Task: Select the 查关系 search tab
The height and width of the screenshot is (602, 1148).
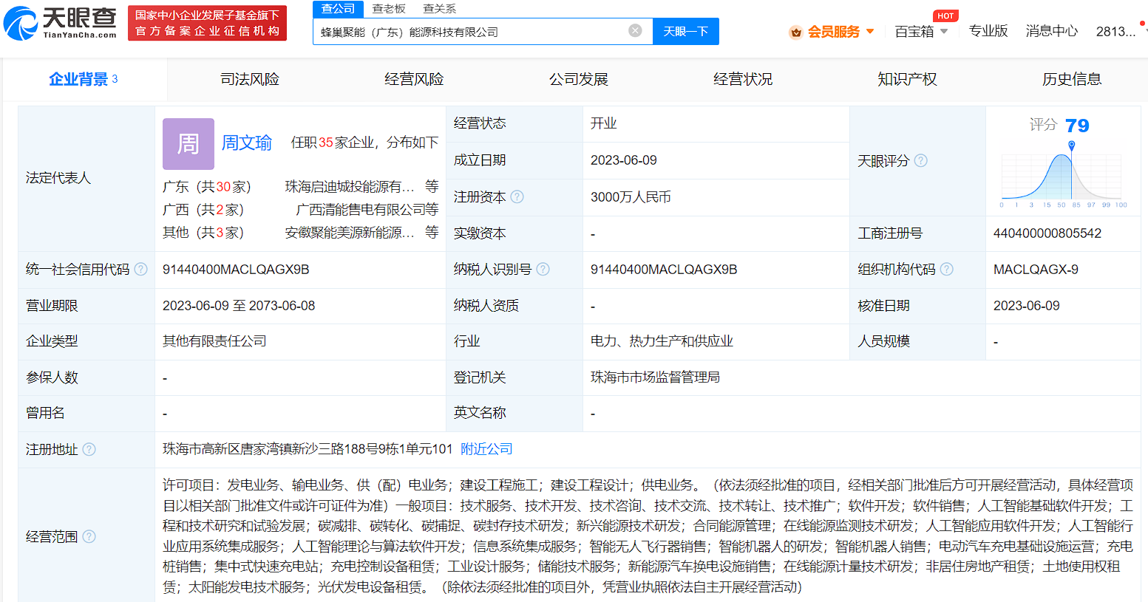Action: (x=440, y=8)
